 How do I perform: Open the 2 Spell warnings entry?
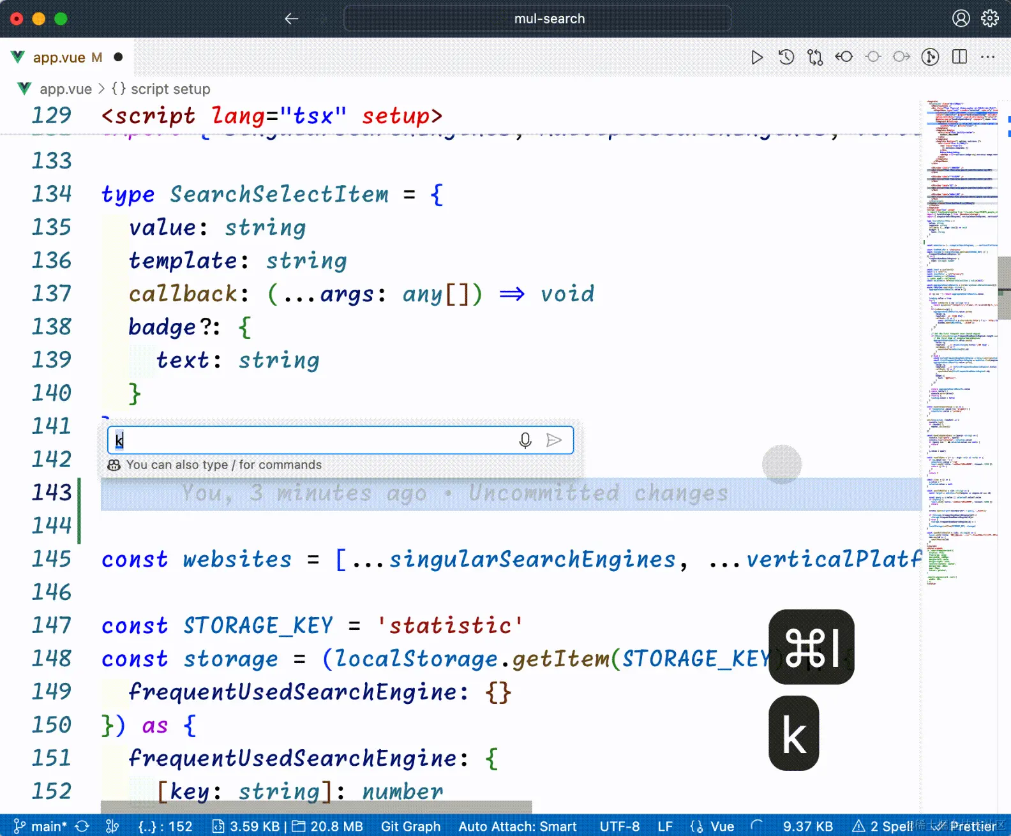point(882,826)
